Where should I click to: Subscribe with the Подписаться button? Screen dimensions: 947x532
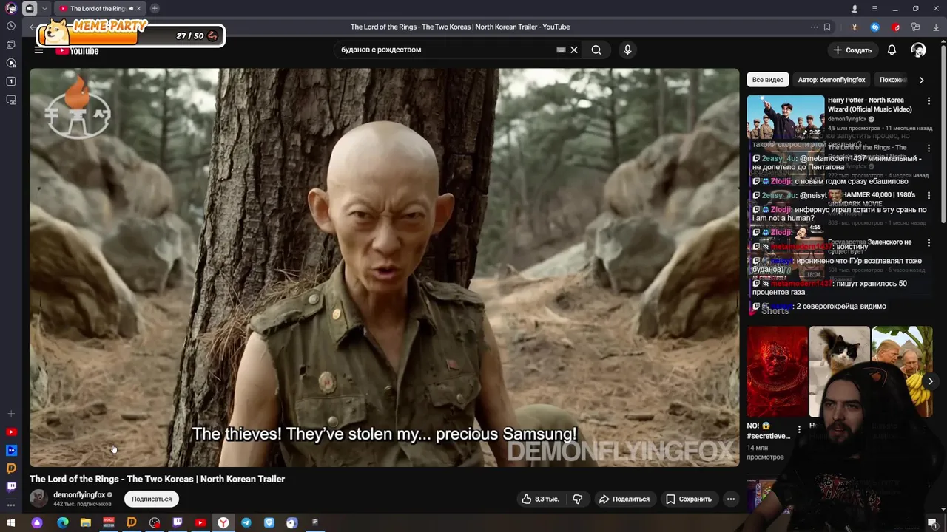[152, 499]
